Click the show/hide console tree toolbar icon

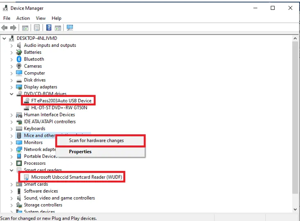coord(25,28)
